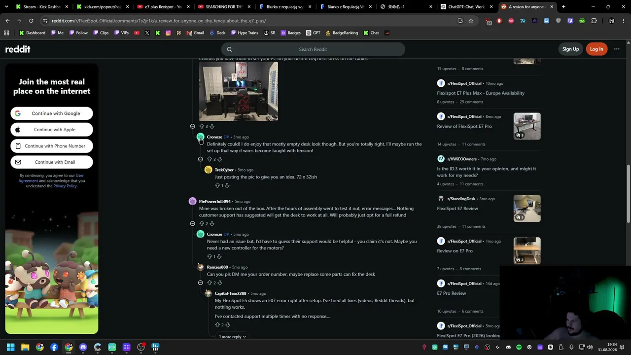Continue with Email
The image size is (631, 355).
[x=52, y=162]
